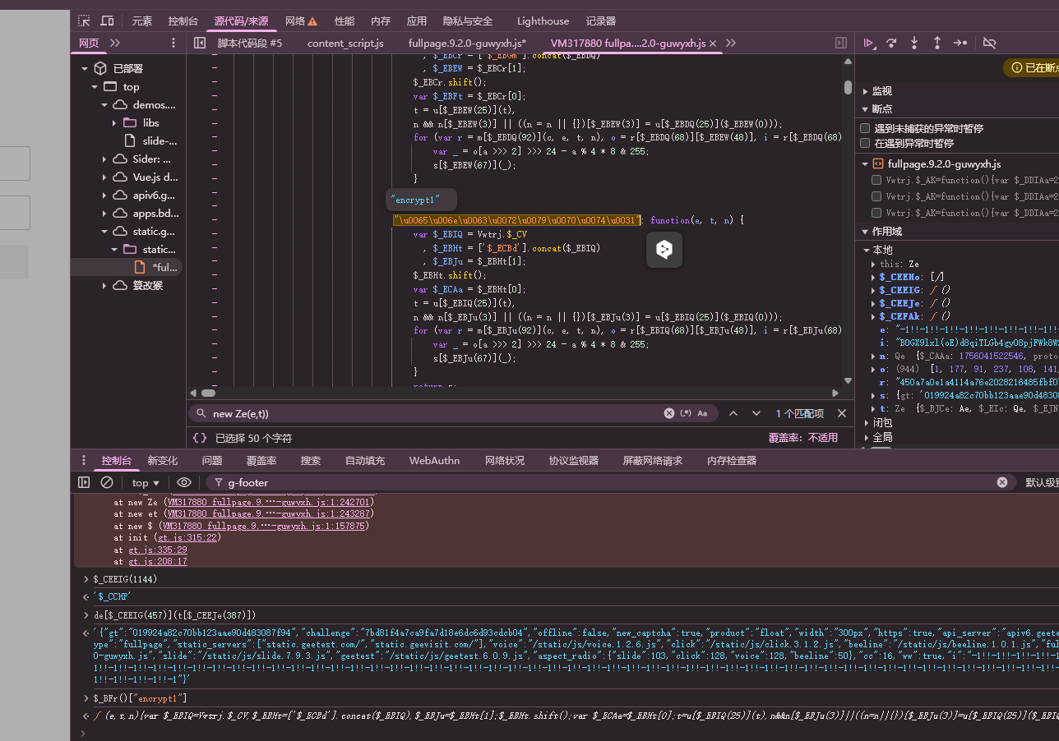Show more navigator tabs chevron
This screenshot has width=1059, height=741.
point(114,43)
